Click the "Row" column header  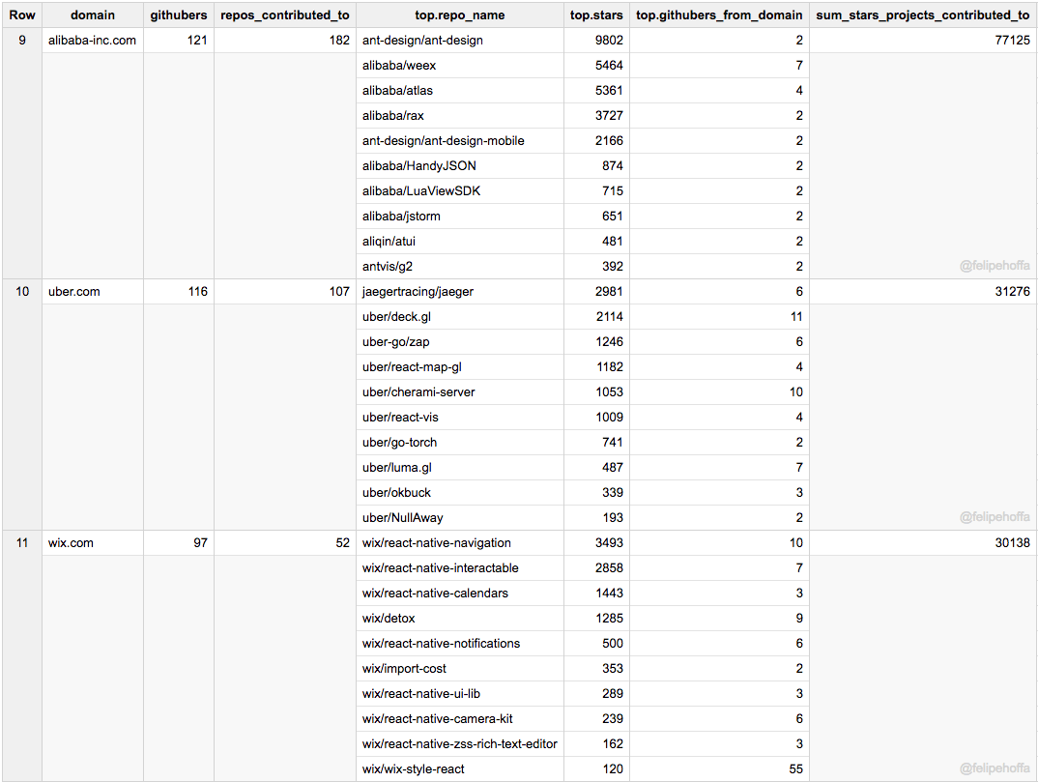22,15
